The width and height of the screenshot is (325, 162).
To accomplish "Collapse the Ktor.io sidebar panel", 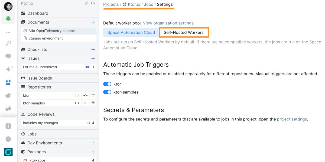I will tap(93, 3).
